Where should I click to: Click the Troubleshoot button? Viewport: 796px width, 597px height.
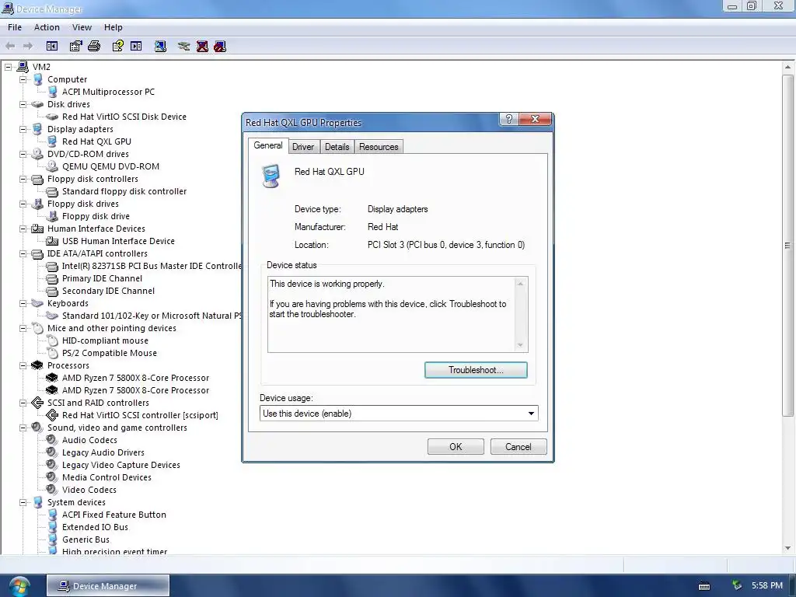click(476, 370)
